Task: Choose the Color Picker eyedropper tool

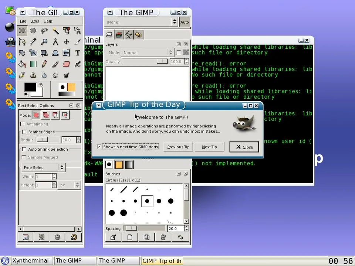Action: click(x=33, y=42)
